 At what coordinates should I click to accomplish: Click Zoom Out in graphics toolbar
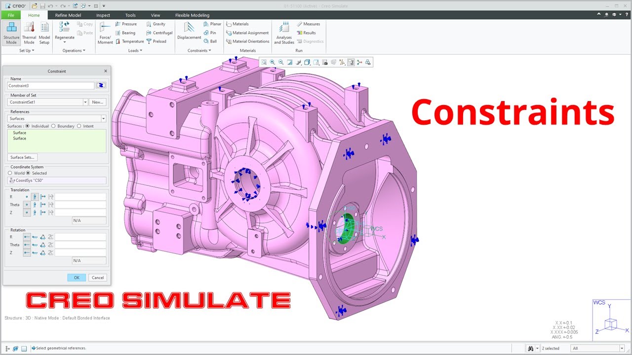(x=281, y=62)
